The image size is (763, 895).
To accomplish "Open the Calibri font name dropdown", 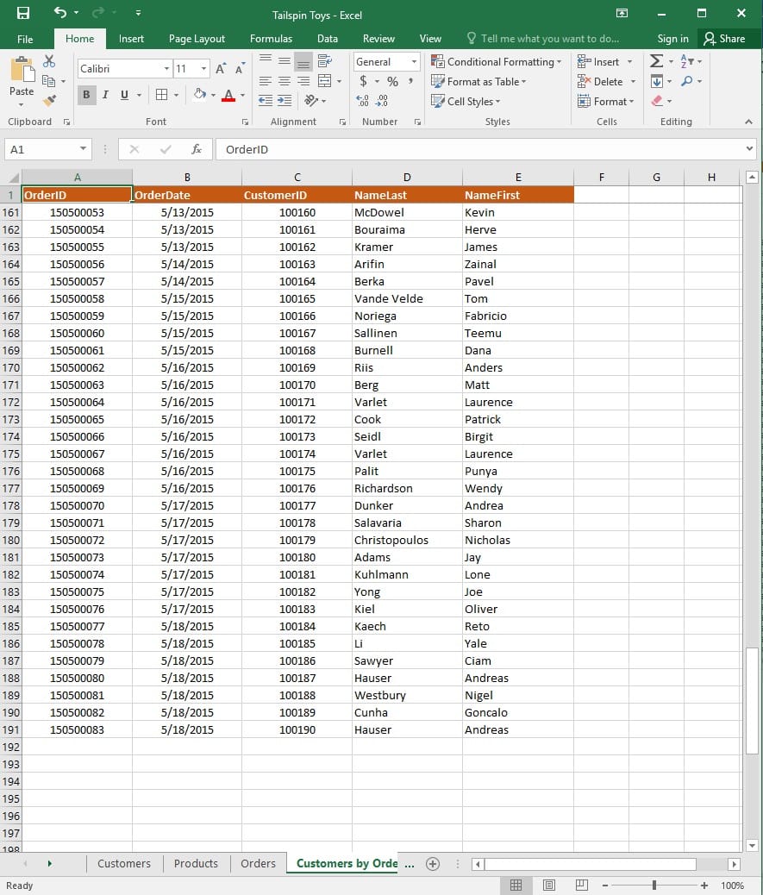I will tap(166, 68).
